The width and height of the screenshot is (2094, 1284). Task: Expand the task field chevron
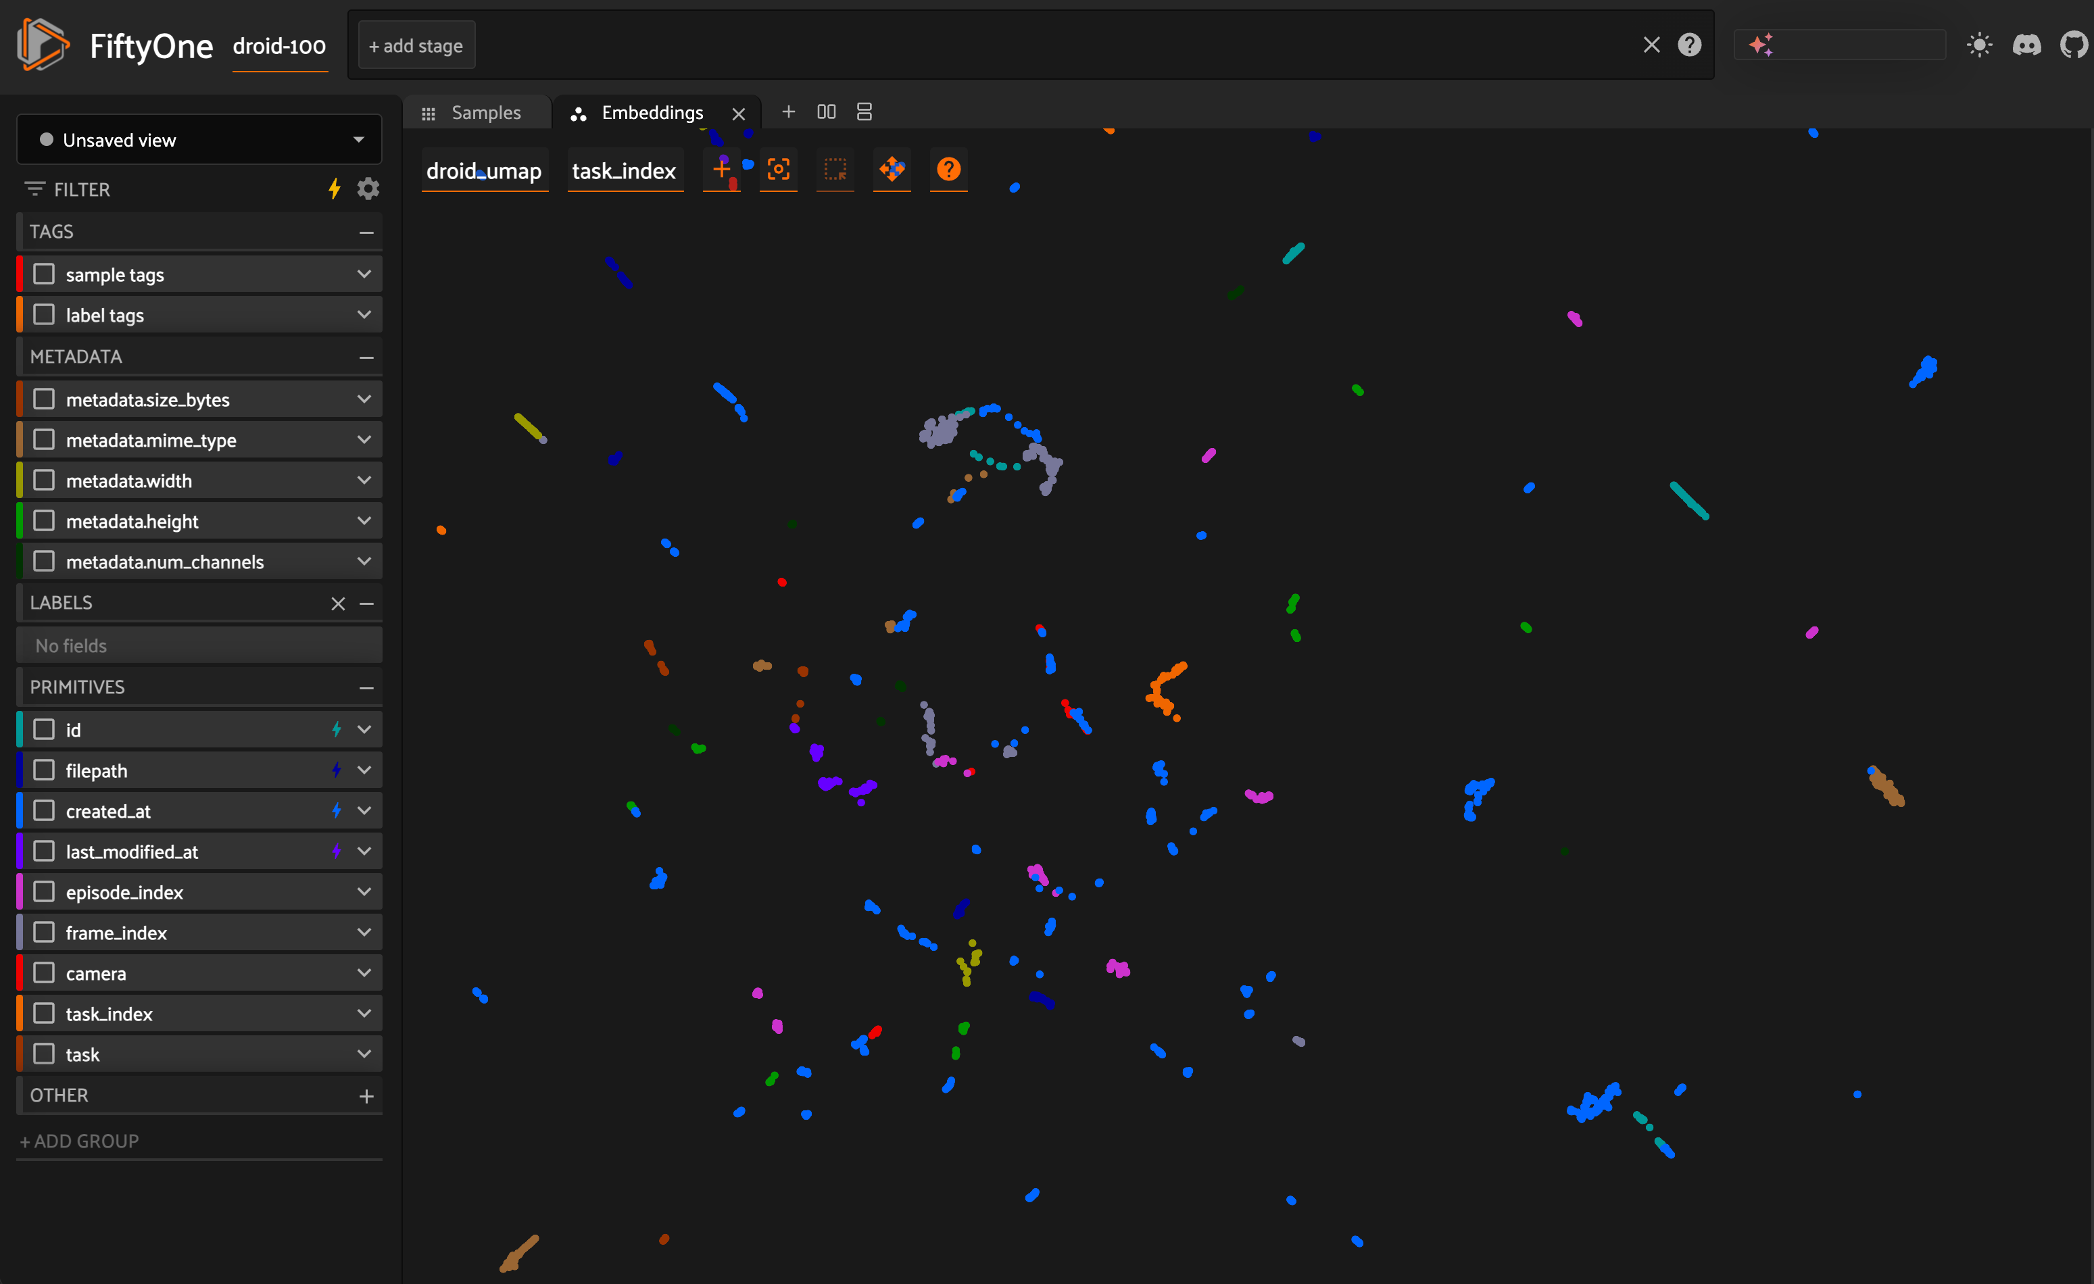(364, 1054)
